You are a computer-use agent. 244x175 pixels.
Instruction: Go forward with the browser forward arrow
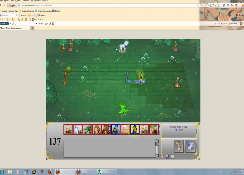[x=5, y=5]
